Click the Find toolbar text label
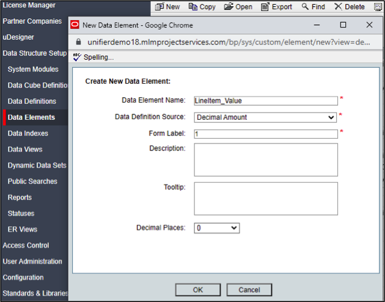Image resolution: width=385 pixels, height=302 pixels. [x=318, y=7]
